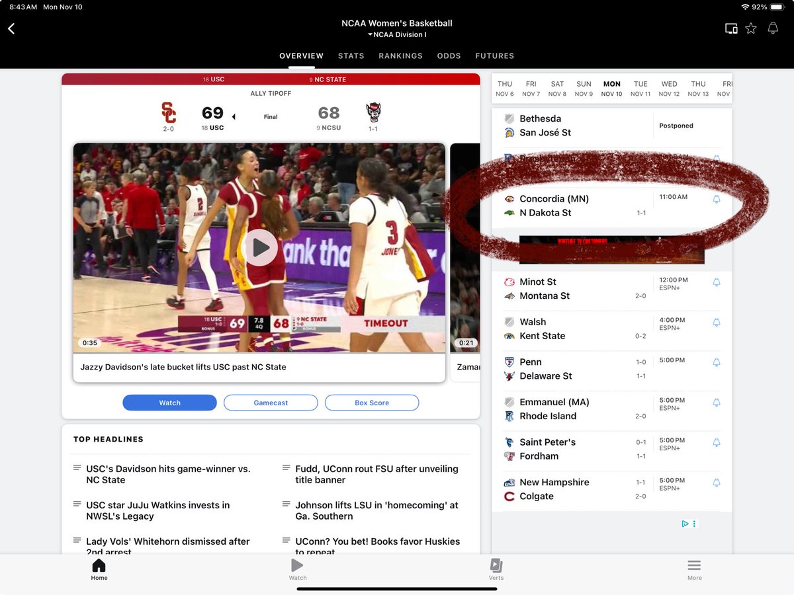Open More menu in the bottom bar
Image resolution: width=794 pixels, height=595 pixels.
pyautogui.click(x=694, y=569)
